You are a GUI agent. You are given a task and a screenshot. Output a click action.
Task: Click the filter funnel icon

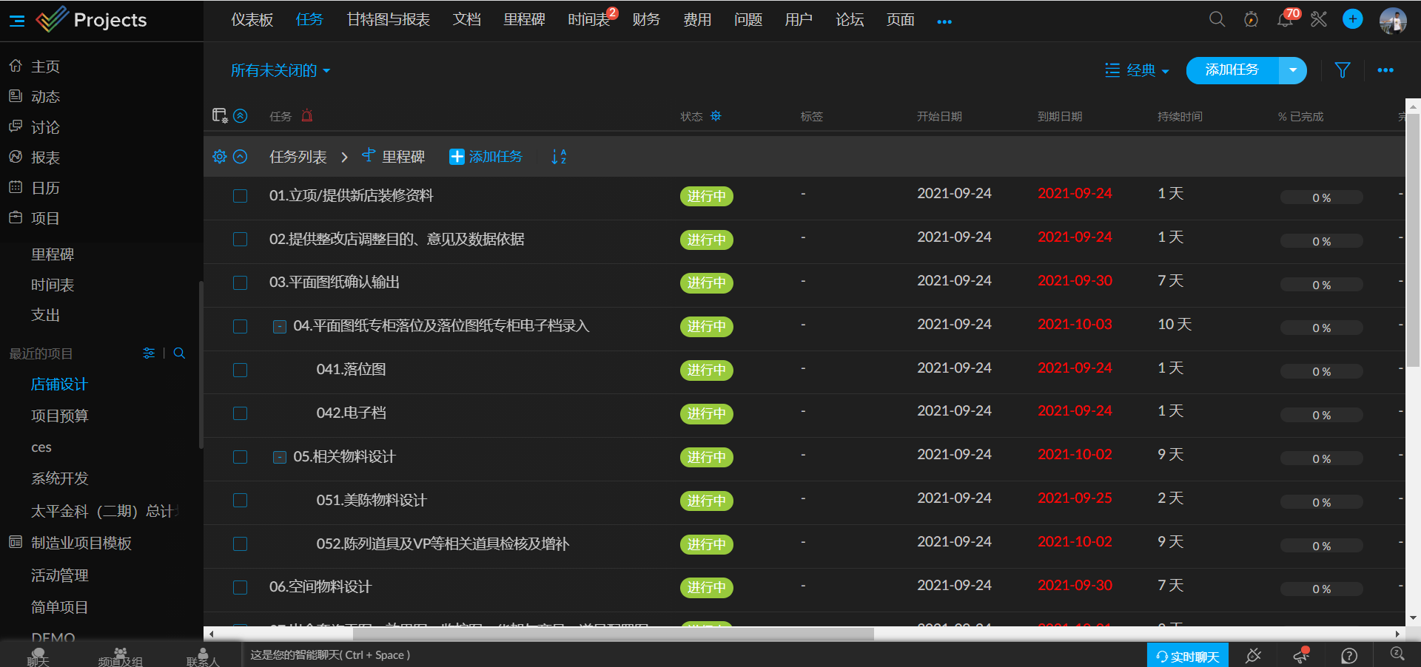point(1343,70)
